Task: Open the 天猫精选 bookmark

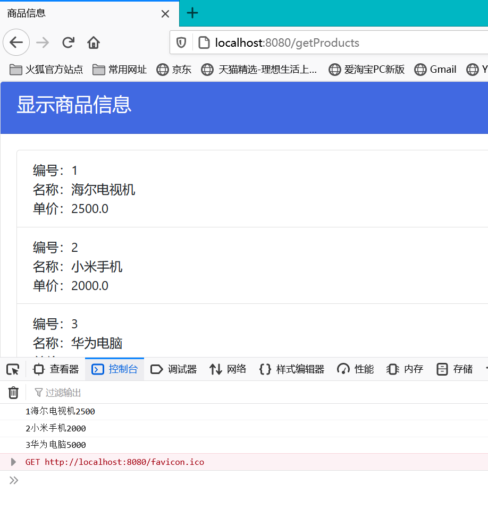Action: [259, 70]
